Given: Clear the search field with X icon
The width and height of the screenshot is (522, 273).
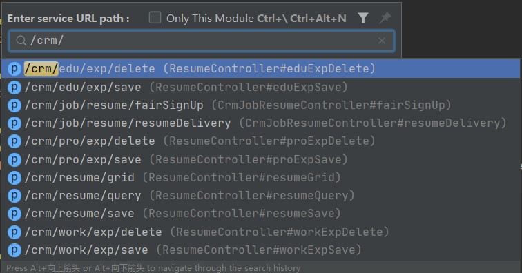Looking at the screenshot, I should coord(382,41).
